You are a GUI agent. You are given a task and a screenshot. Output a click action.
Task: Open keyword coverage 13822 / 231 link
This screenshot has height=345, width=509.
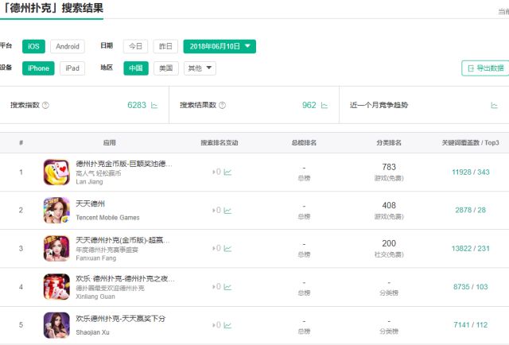tap(470, 249)
